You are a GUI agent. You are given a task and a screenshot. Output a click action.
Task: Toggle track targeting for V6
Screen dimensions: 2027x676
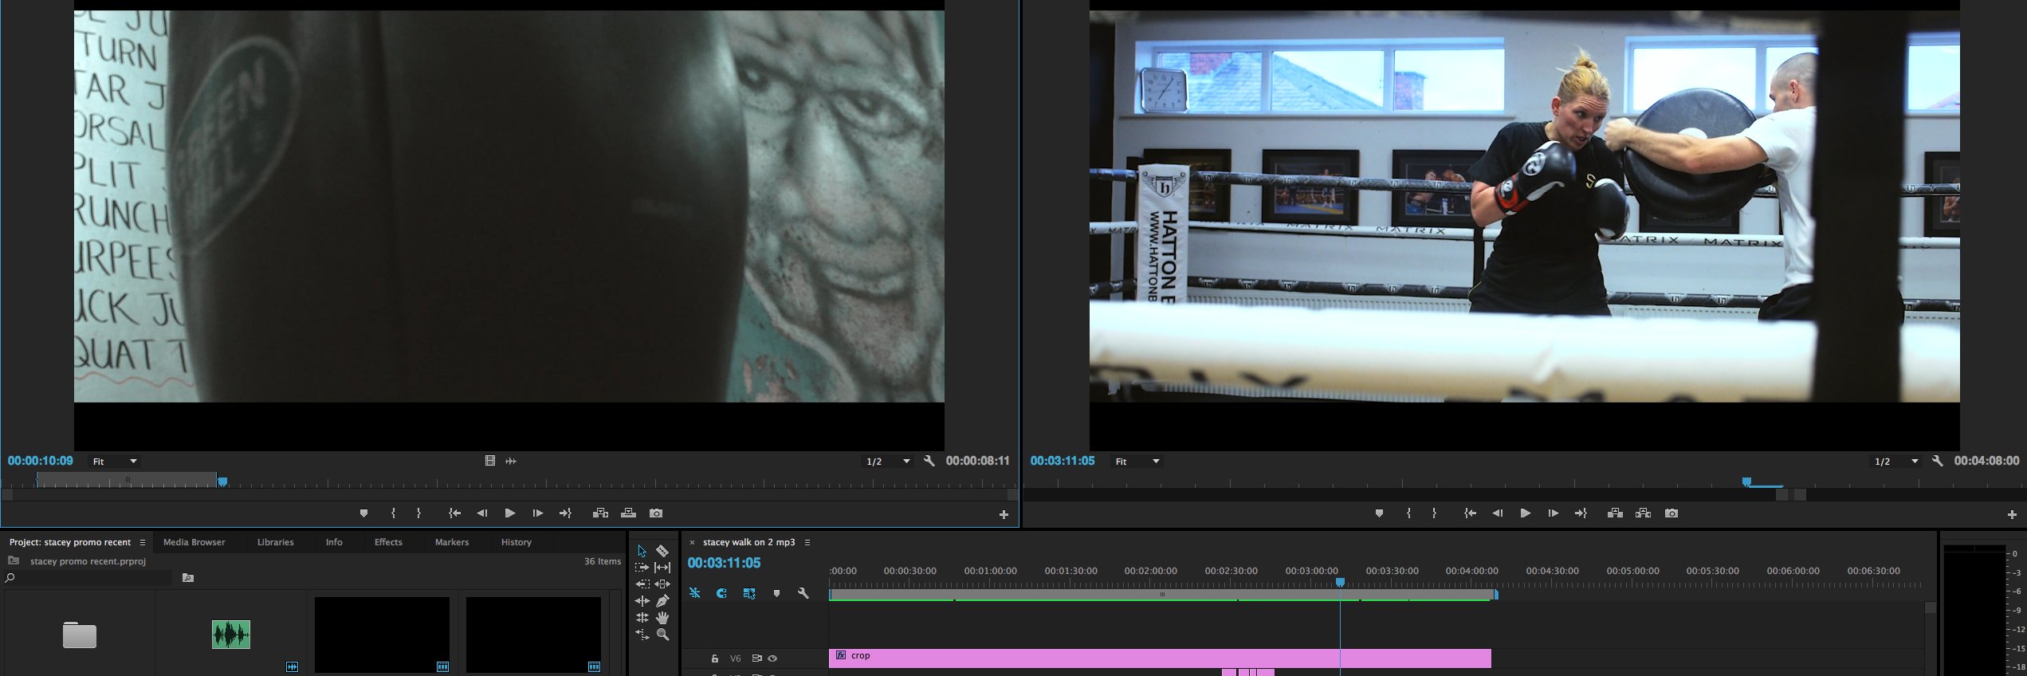point(736,658)
